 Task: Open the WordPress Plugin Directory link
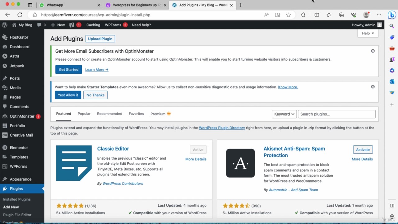222,128
